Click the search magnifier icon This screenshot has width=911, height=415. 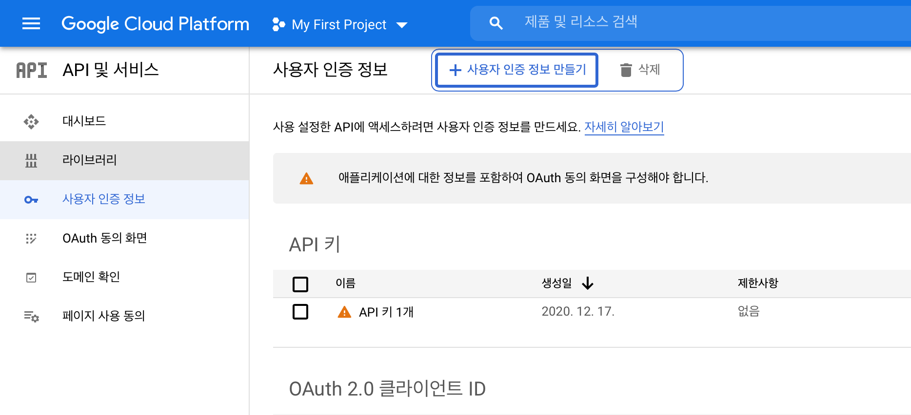click(495, 23)
